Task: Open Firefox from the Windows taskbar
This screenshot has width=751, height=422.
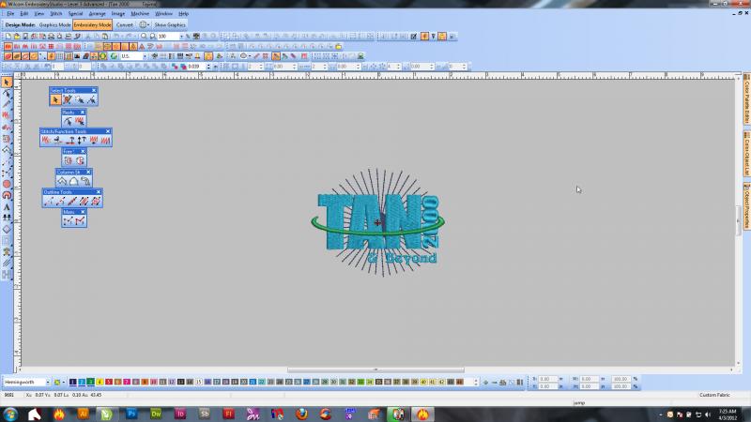Action: tap(301, 414)
